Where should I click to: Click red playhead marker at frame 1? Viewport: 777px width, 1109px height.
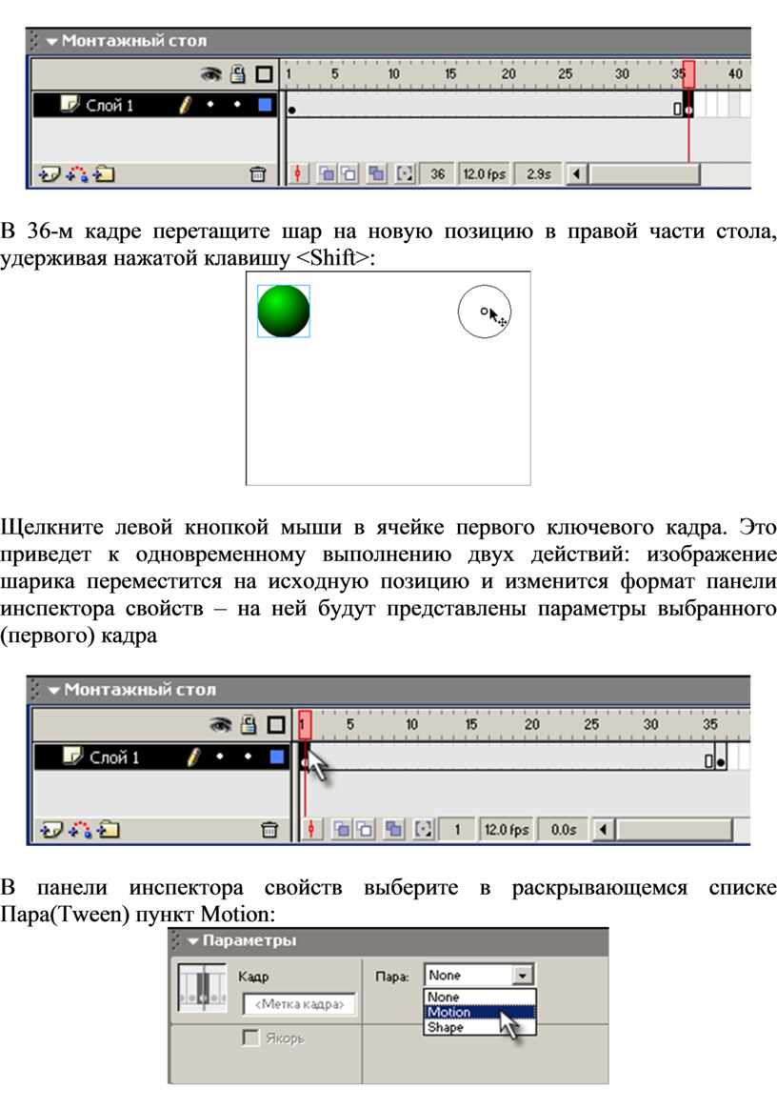(305, 724)
